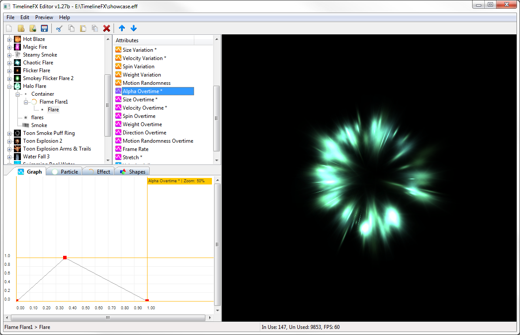Click the Stretch attribute graph icon
Image resolution: width=520 pixels, height=335 pixels.
118,157
